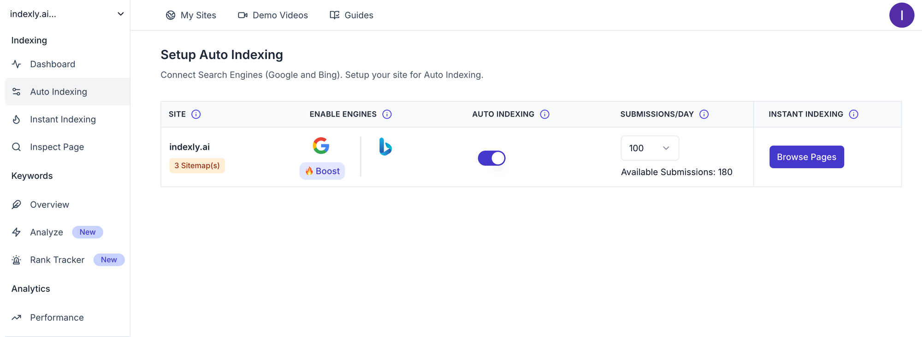Image resolution: width=922 pixels, height=337 pixels.
Task: Click the info icon next to SUBMISSIONS/DAY
Action: 704,114
